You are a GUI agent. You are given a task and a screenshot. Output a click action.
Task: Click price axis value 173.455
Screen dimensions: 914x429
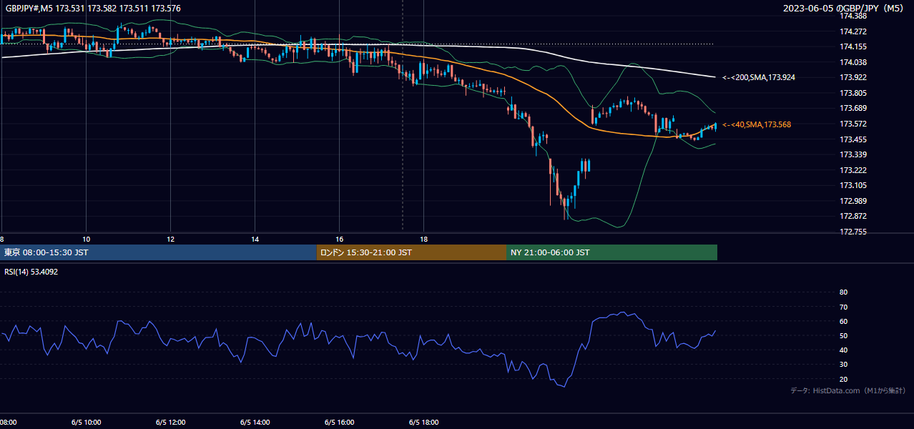[852, 139]
